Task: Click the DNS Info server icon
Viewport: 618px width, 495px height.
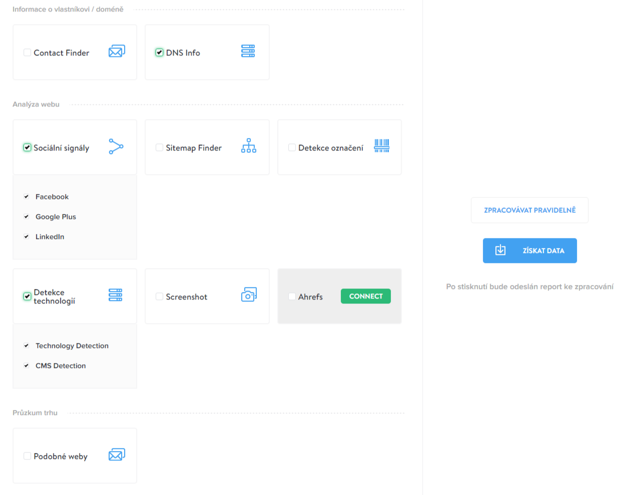Action: pyautogui.click(x=248, y=51)
